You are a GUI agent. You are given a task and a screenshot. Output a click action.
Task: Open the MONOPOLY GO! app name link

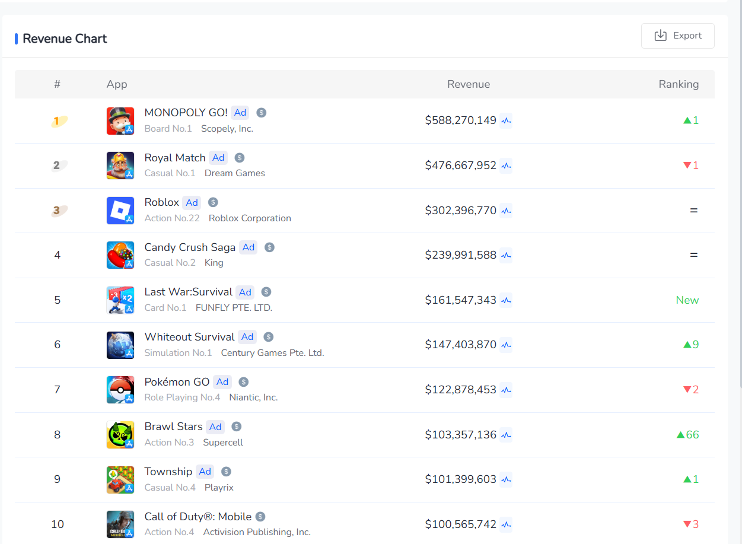coord(186,113)
